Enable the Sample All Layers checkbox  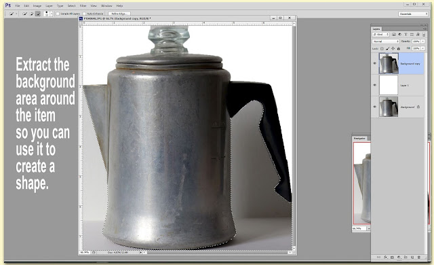pos(58,14)
